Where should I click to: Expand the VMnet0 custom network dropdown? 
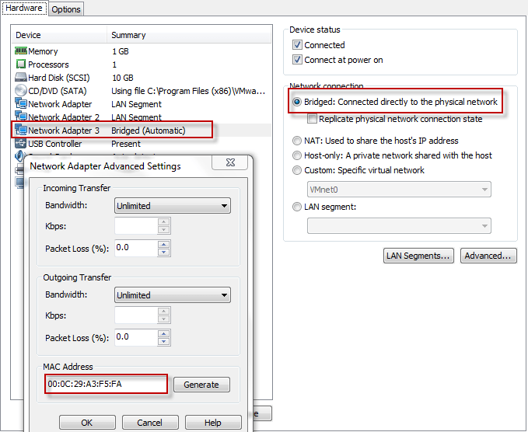point(399,190)
